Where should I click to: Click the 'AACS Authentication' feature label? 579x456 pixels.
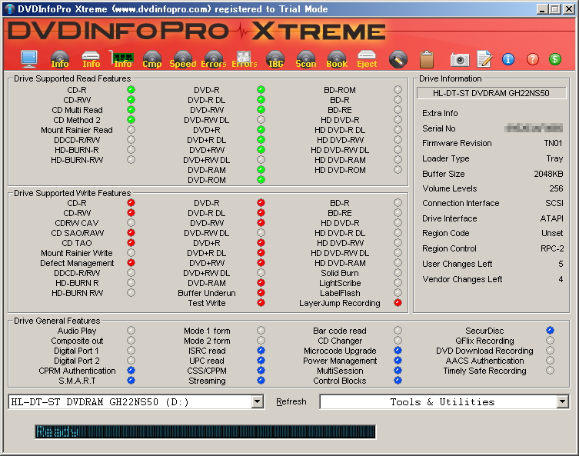[484, 361]
